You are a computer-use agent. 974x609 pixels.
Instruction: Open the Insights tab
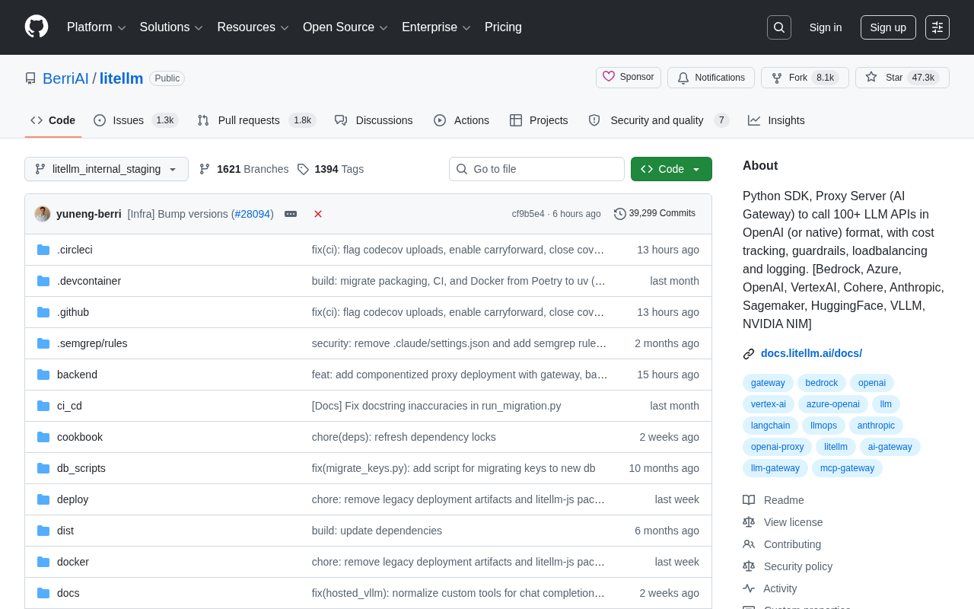pyautogui.click(x=776, y=120)
